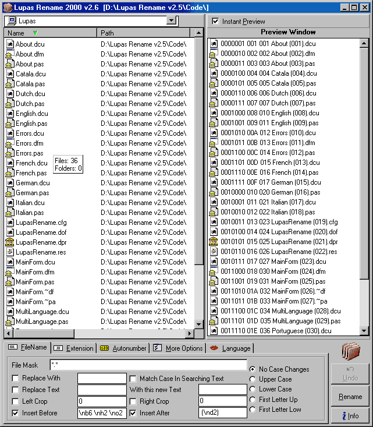Click the MainForm.pas file icon
373x427 pixels.
[x=9, y=282]
